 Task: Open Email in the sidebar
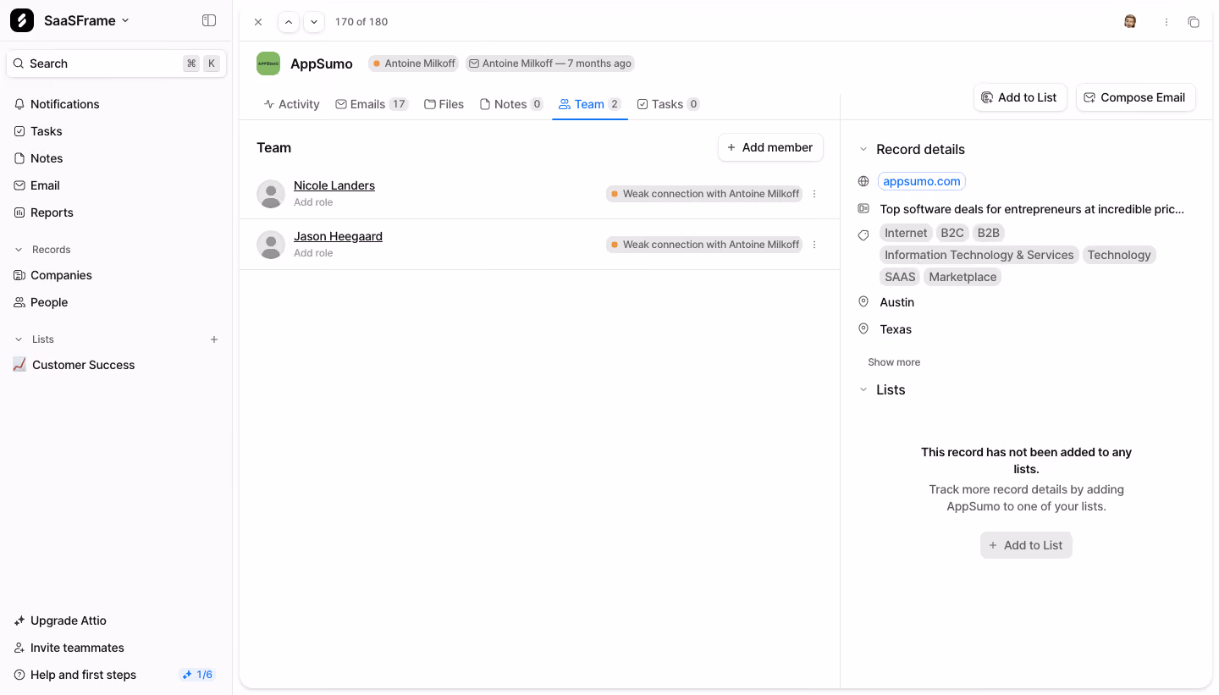(36, 185)
